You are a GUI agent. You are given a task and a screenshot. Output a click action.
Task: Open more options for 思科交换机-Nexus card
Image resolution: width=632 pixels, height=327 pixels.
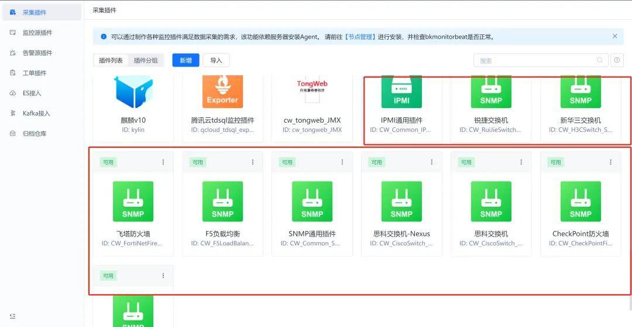[x=432, y=162]
